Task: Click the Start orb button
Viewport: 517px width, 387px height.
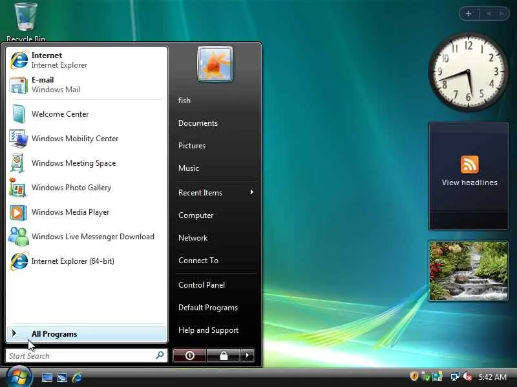Action: 19,377
